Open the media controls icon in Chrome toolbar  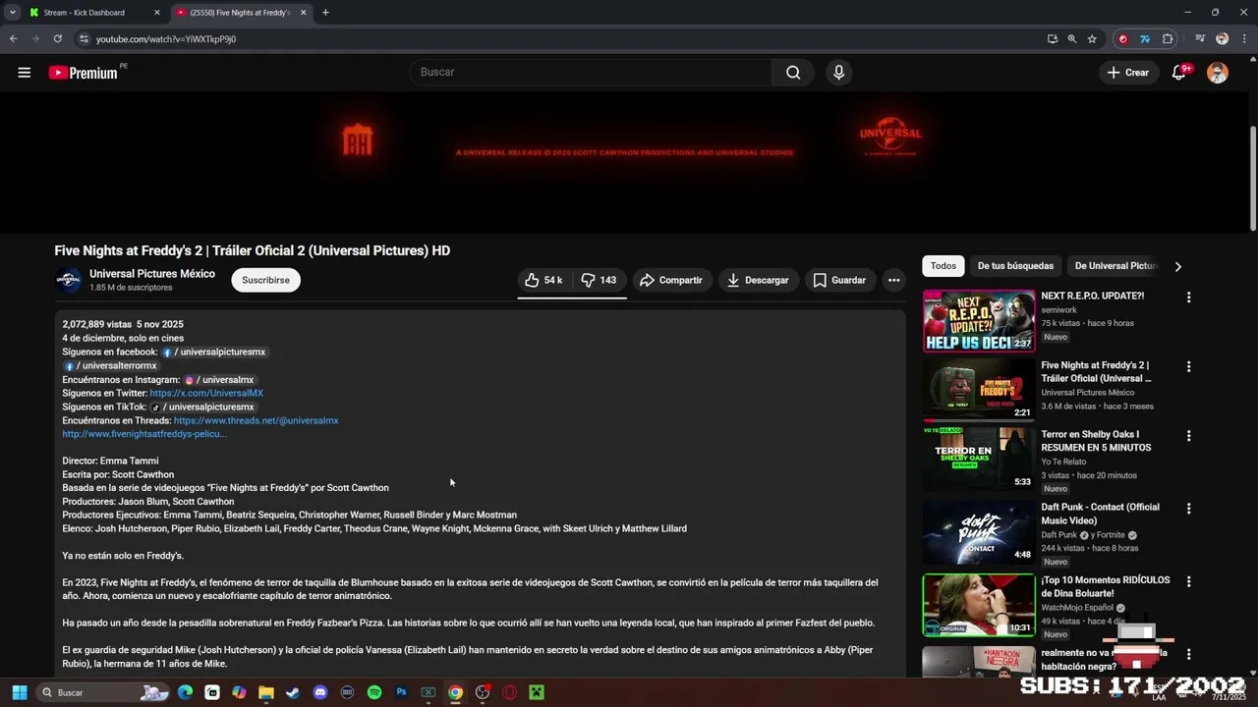(x=1201, y=39)
